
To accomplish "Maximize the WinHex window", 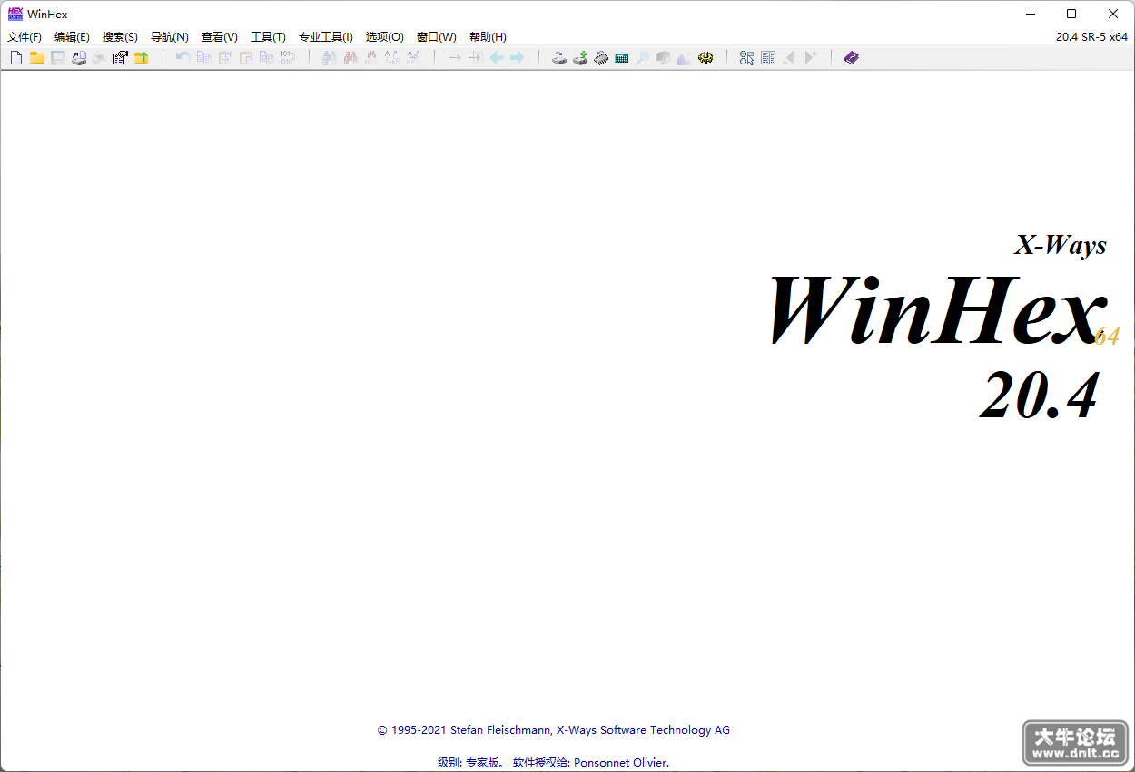I will click(1071, 14).
